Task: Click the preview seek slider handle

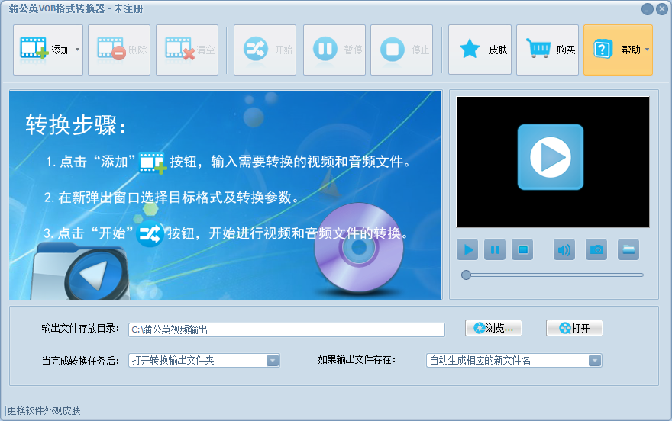Action: tap(466, 275)
